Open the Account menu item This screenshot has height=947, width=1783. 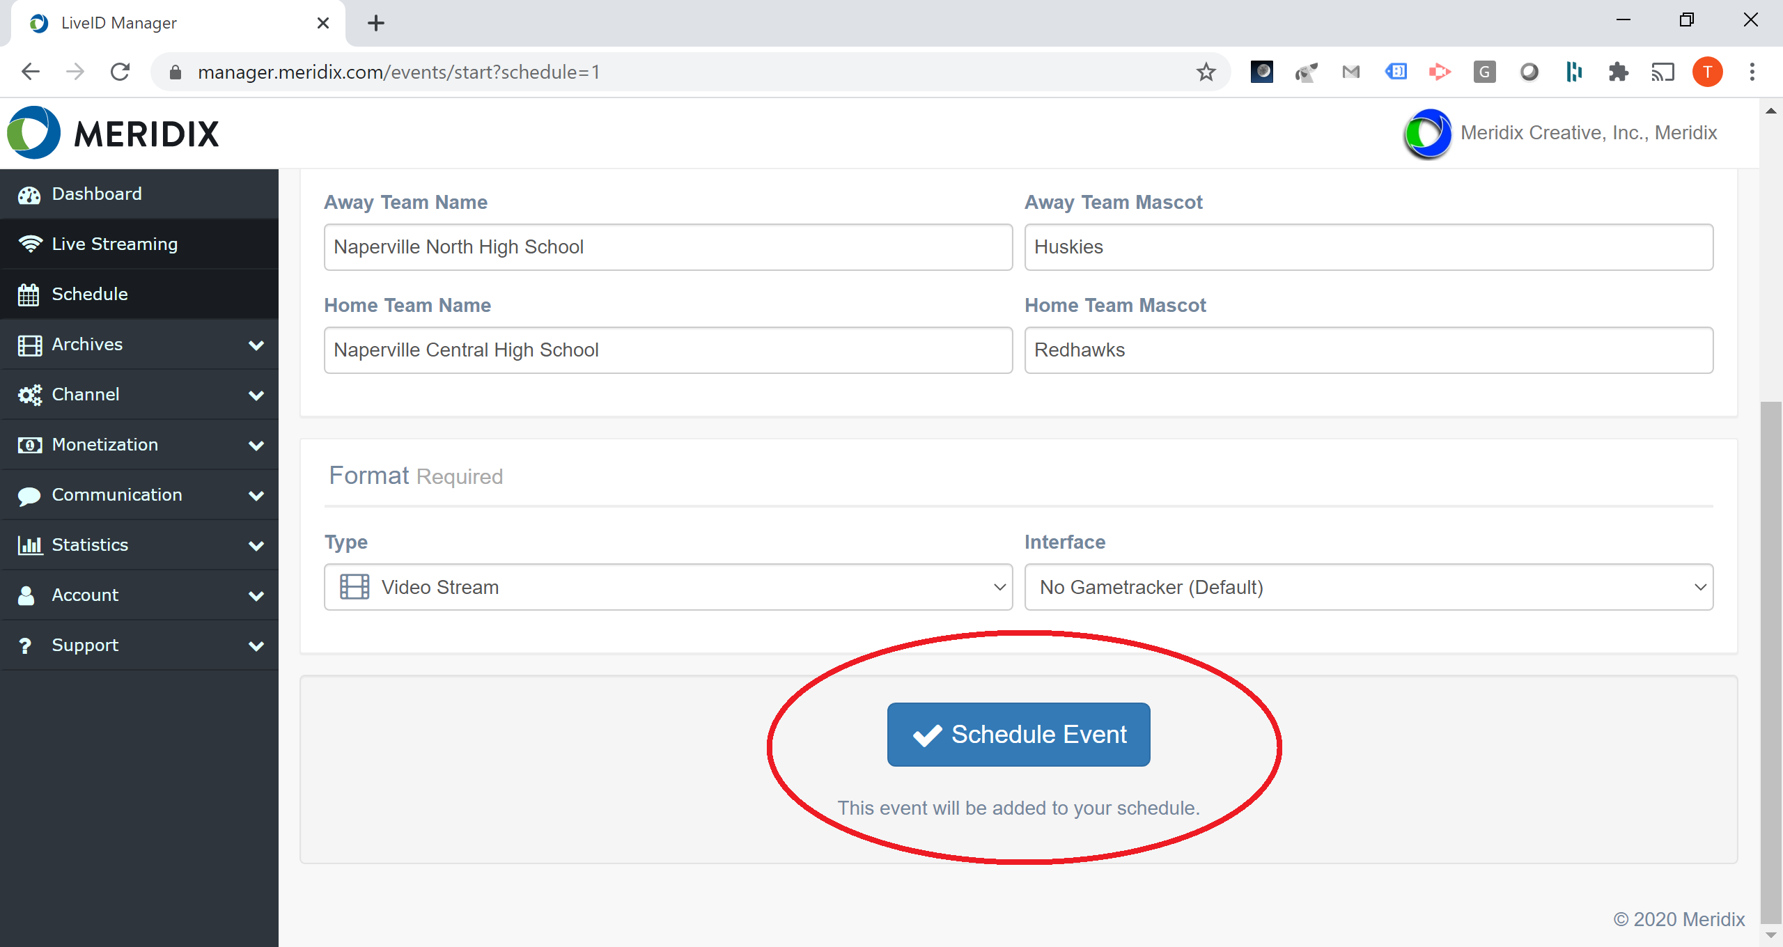click(x=85, y=595)
